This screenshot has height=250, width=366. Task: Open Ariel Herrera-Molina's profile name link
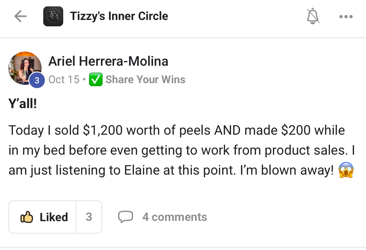tap(108, 61)
